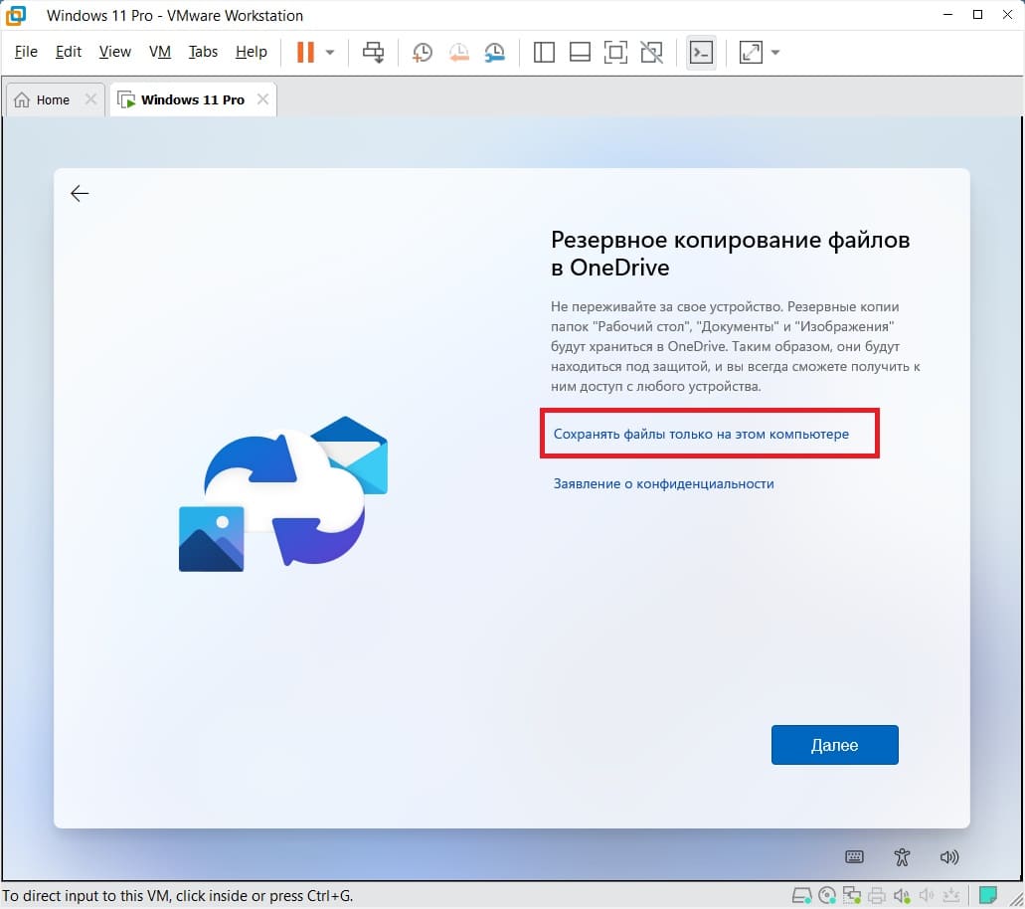
Task: Toggle the library sidebar panel
Action: click(544, 53)
